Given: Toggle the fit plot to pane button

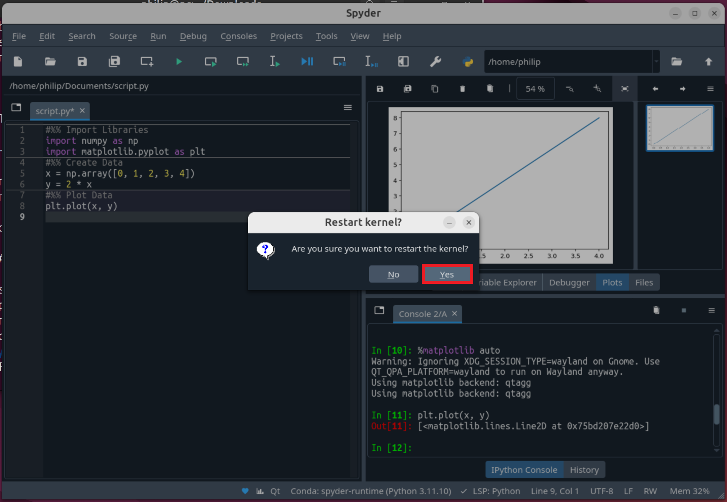Looking at the screenshot, I should pyautogui.click(x=625, y=89).
